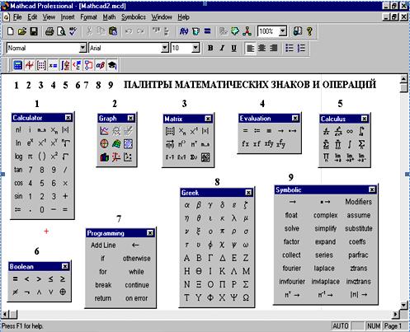Insert capital Omega from Greek palette
The width and height of the screenshot is (410, 332).
pos(246,297)
